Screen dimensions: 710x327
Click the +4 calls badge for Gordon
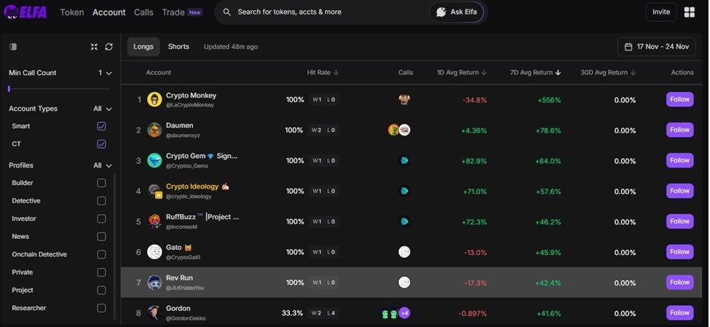404,313
